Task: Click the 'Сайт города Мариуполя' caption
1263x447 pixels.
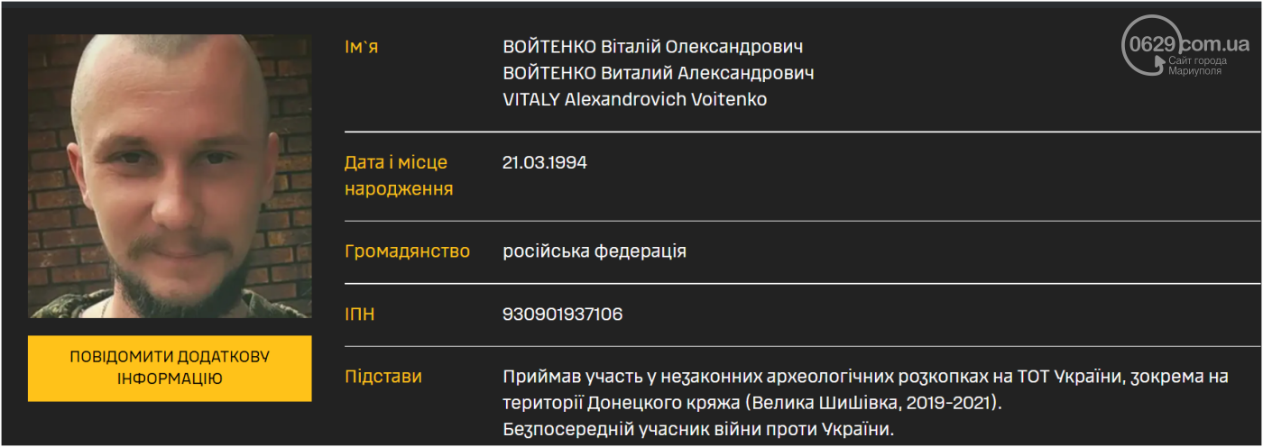Action: point(1196,66)
